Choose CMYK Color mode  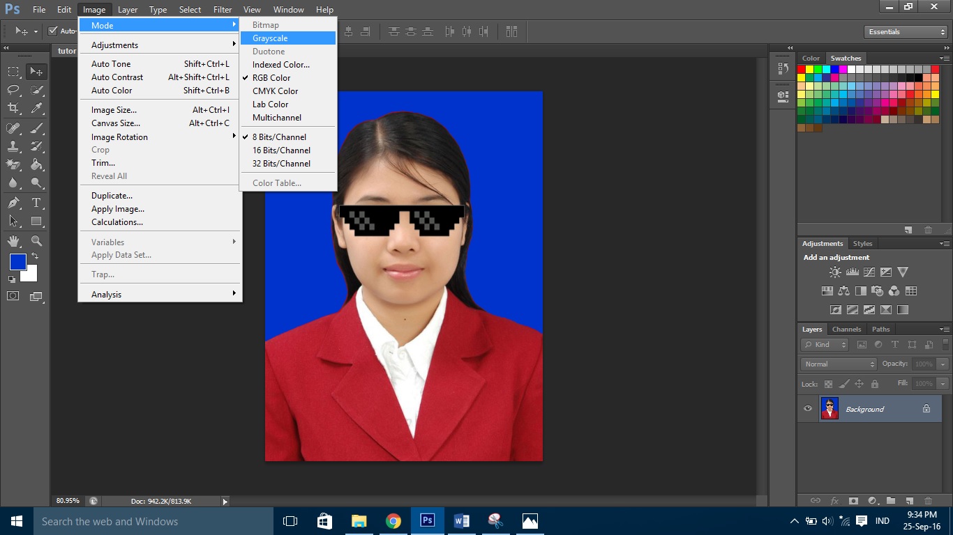[x=288, y=91]
